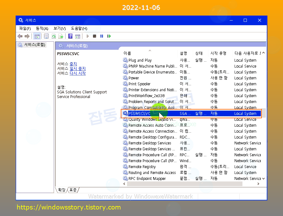Viewport: 283px width, 216px height.
Task: Click the Stop Service square button
Action: pos(95,36)
